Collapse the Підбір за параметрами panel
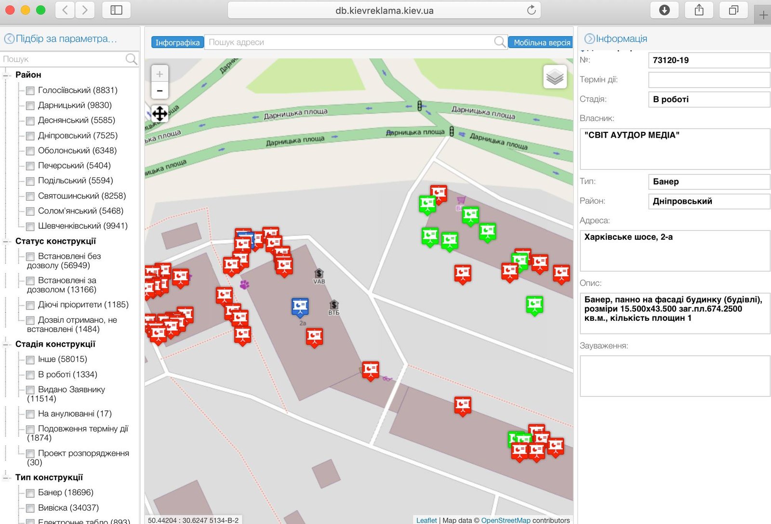The width and height of the screenshot is (771, 524). pyautogui.click(x=9, y=39)
